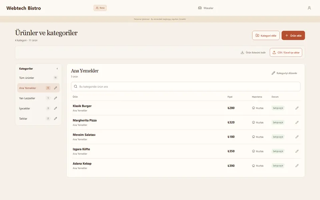Viewport: 320px width, 200px height.
Task: Click the Ürün ekle button
Action: 293,36
